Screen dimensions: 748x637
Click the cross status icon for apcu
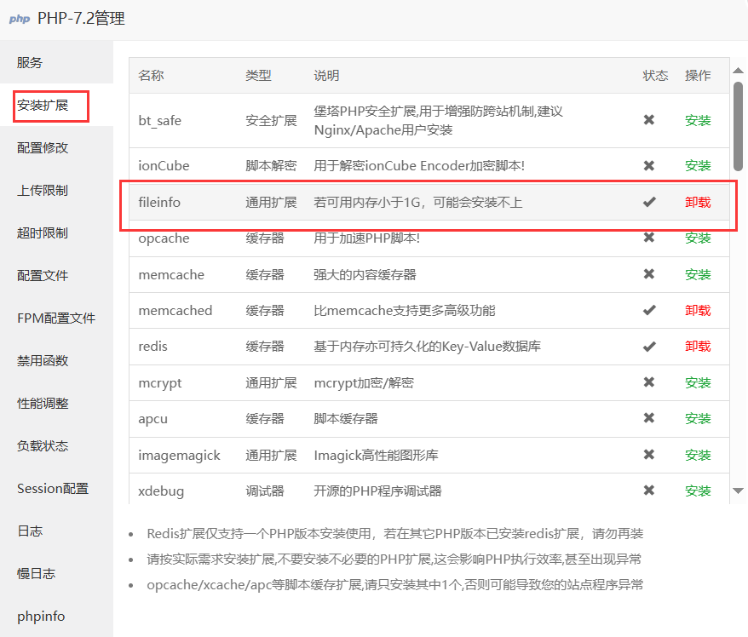[649, 418]
